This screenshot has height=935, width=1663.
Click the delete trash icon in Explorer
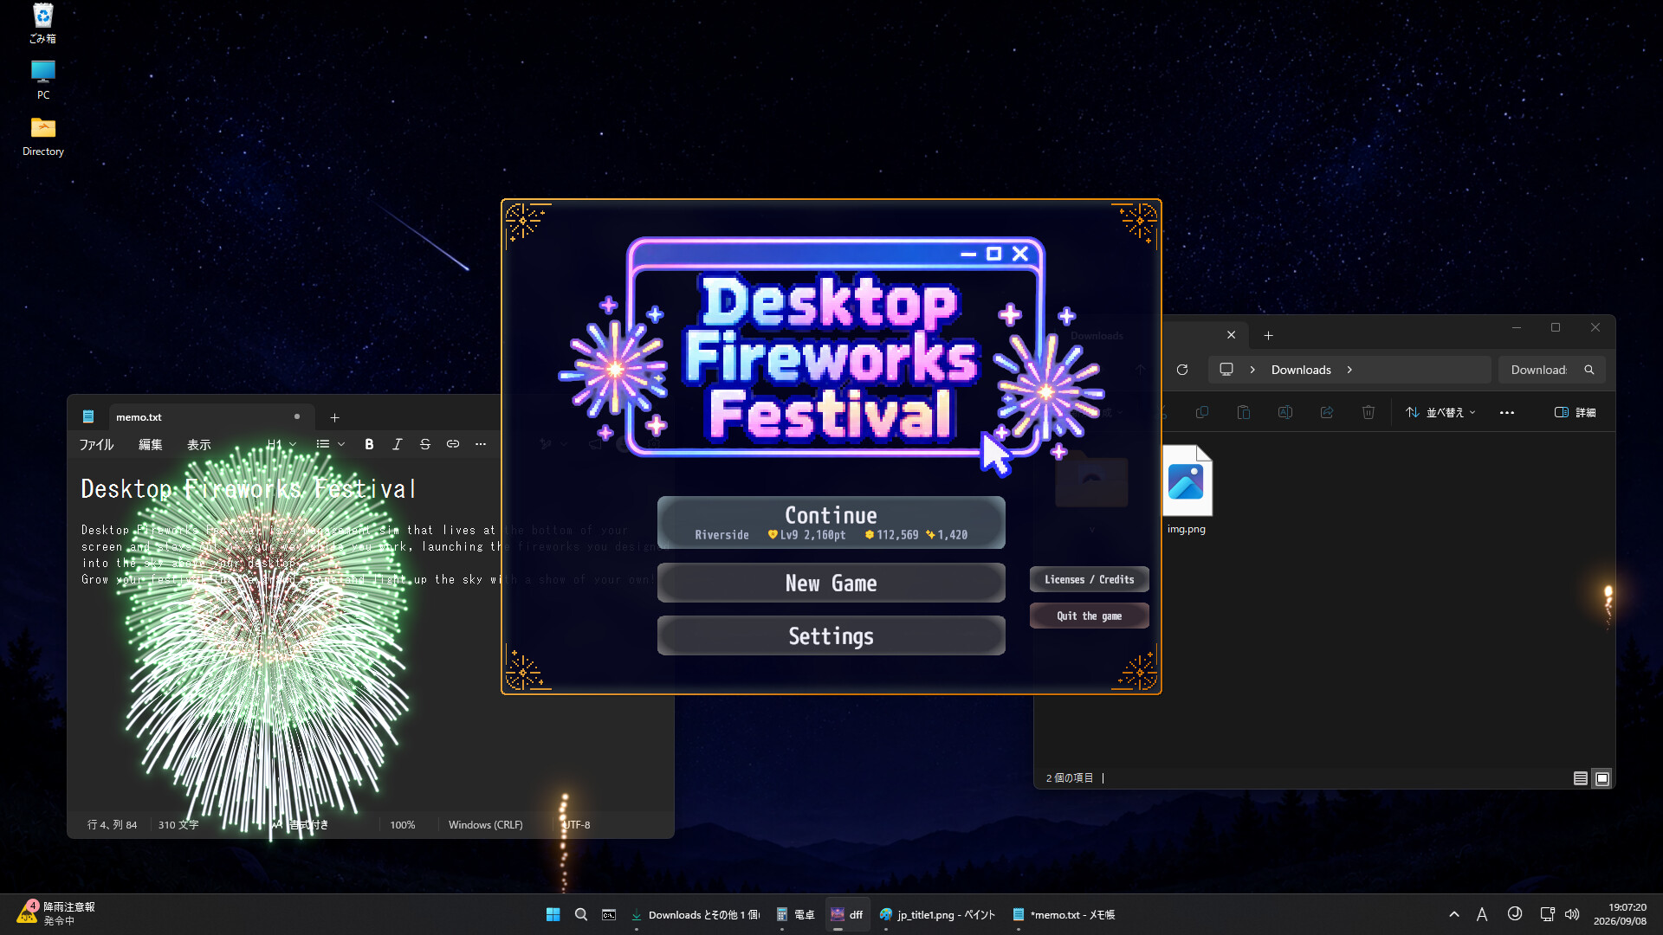(1369, 412)
